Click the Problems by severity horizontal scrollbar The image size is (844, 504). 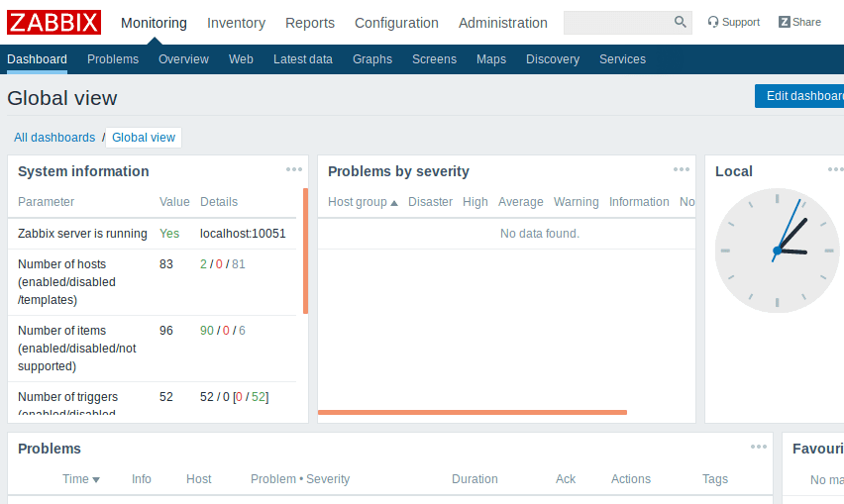(472, 412)
